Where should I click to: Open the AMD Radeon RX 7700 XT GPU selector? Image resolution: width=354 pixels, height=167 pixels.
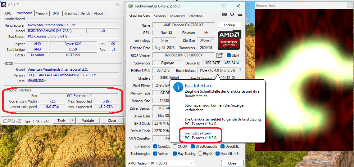160,163
